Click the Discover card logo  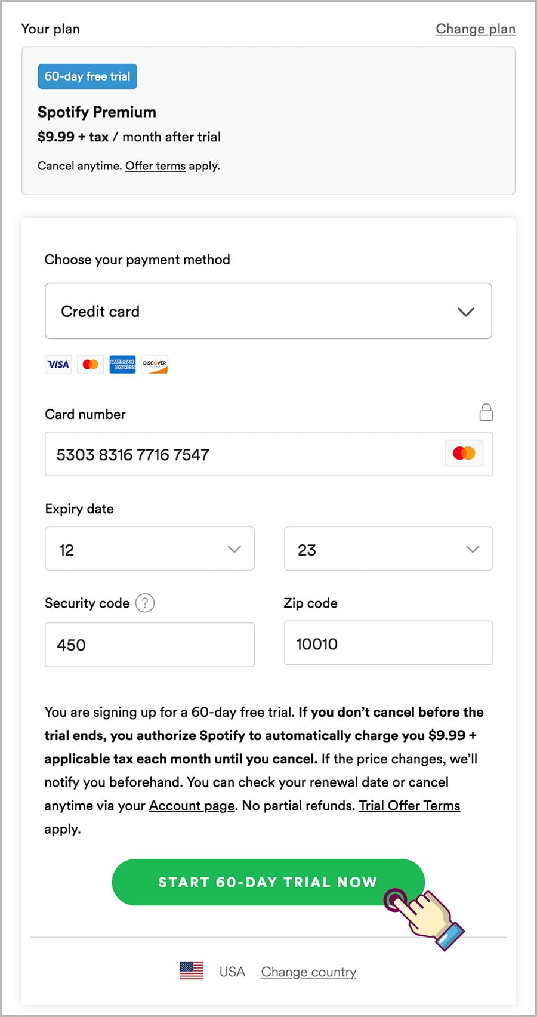[x=155, y=364]
